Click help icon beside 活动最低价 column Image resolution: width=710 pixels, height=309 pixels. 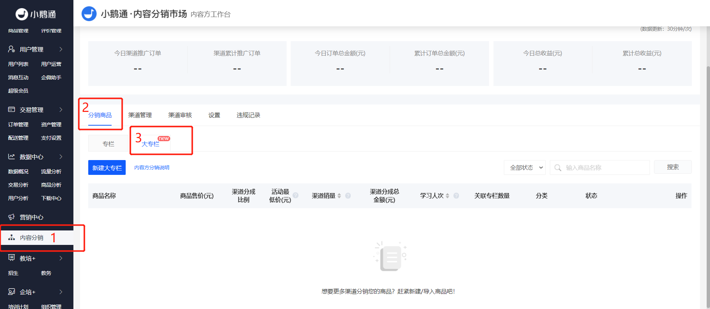click(x=295, y=195)
